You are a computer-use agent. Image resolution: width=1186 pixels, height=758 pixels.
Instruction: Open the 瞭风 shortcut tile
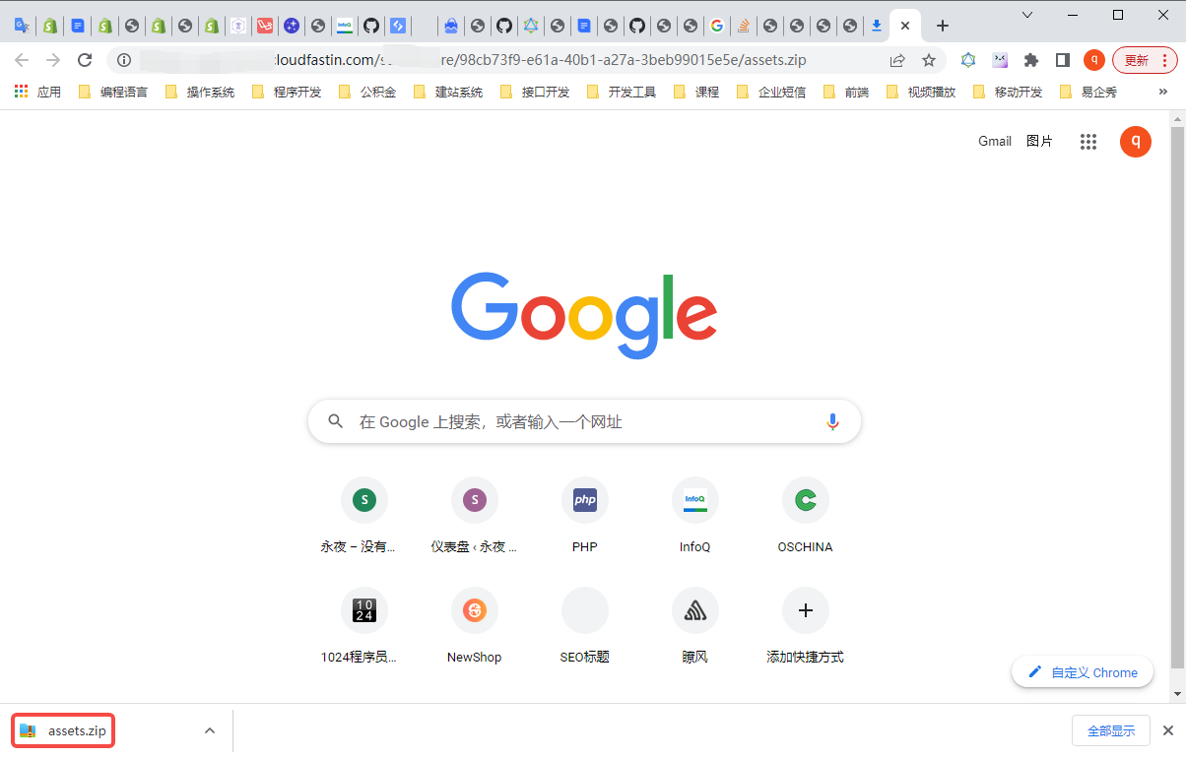pos(695,628)
